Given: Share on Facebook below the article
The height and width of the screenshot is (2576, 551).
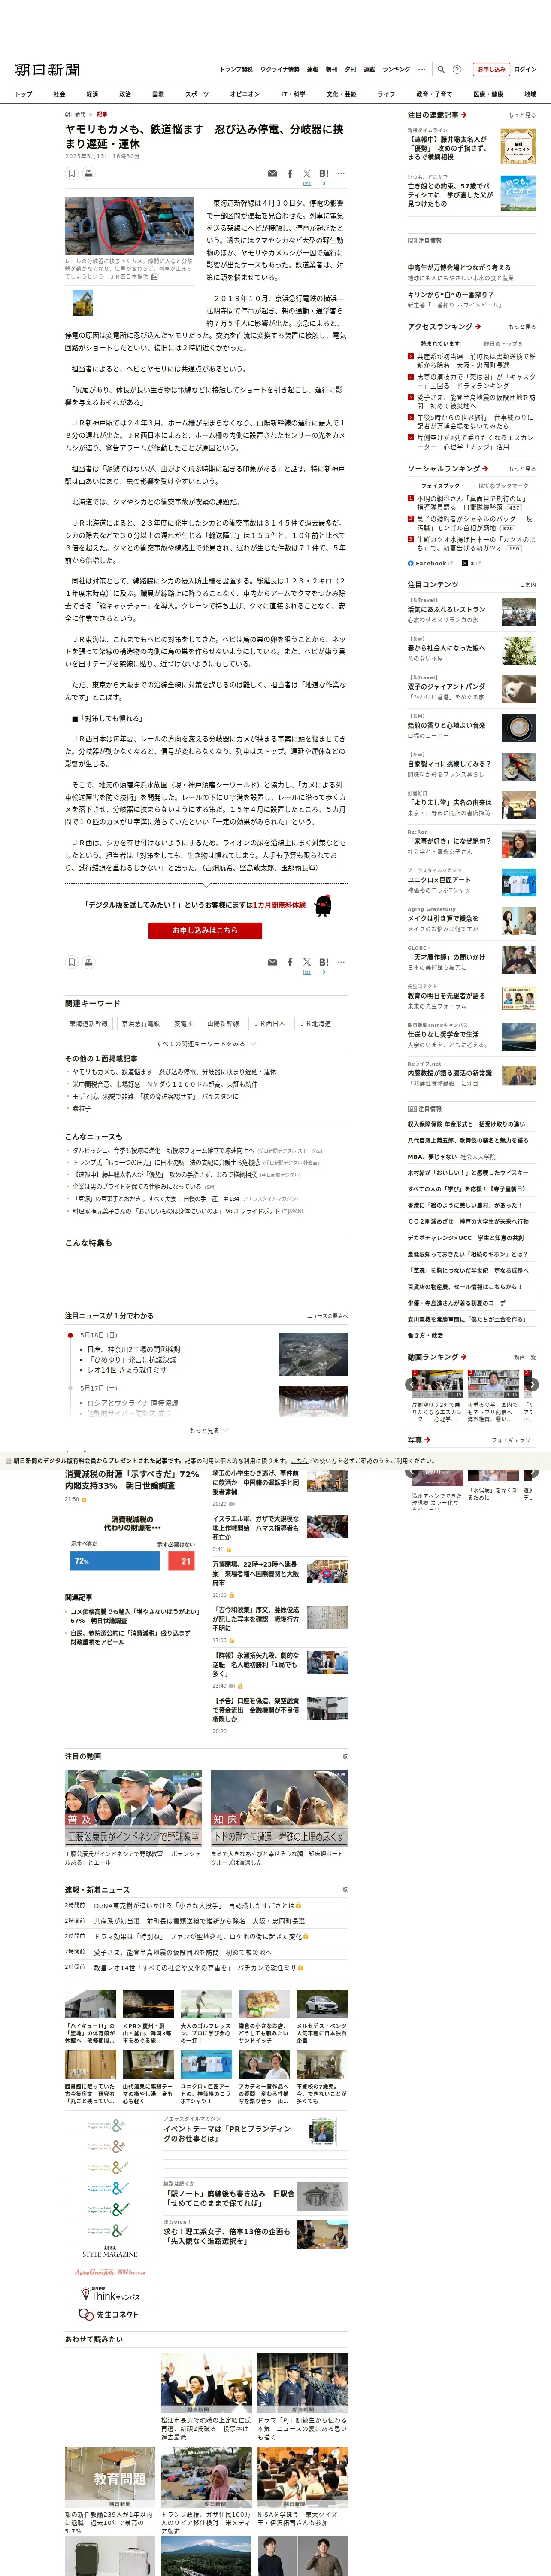Looking at the screenshot, I should [290, 962].
